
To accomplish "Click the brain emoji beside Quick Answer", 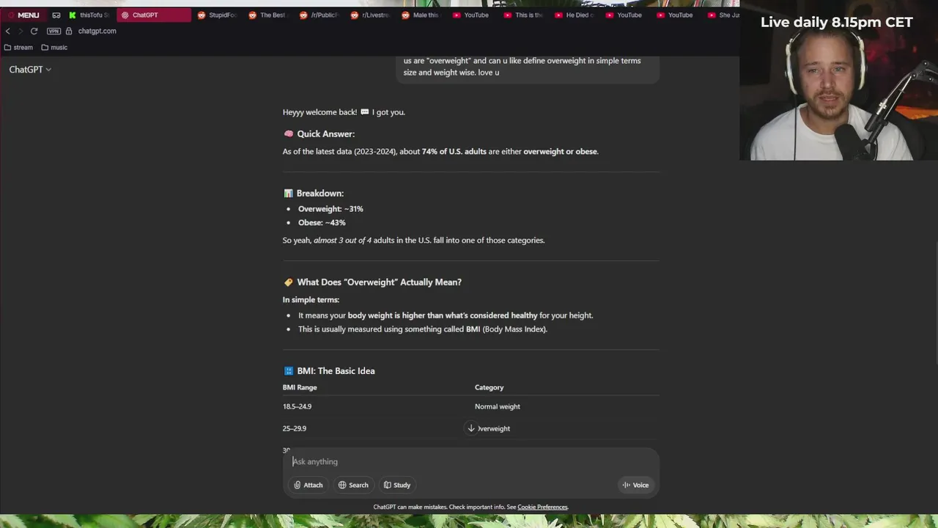I will (288, 133).
